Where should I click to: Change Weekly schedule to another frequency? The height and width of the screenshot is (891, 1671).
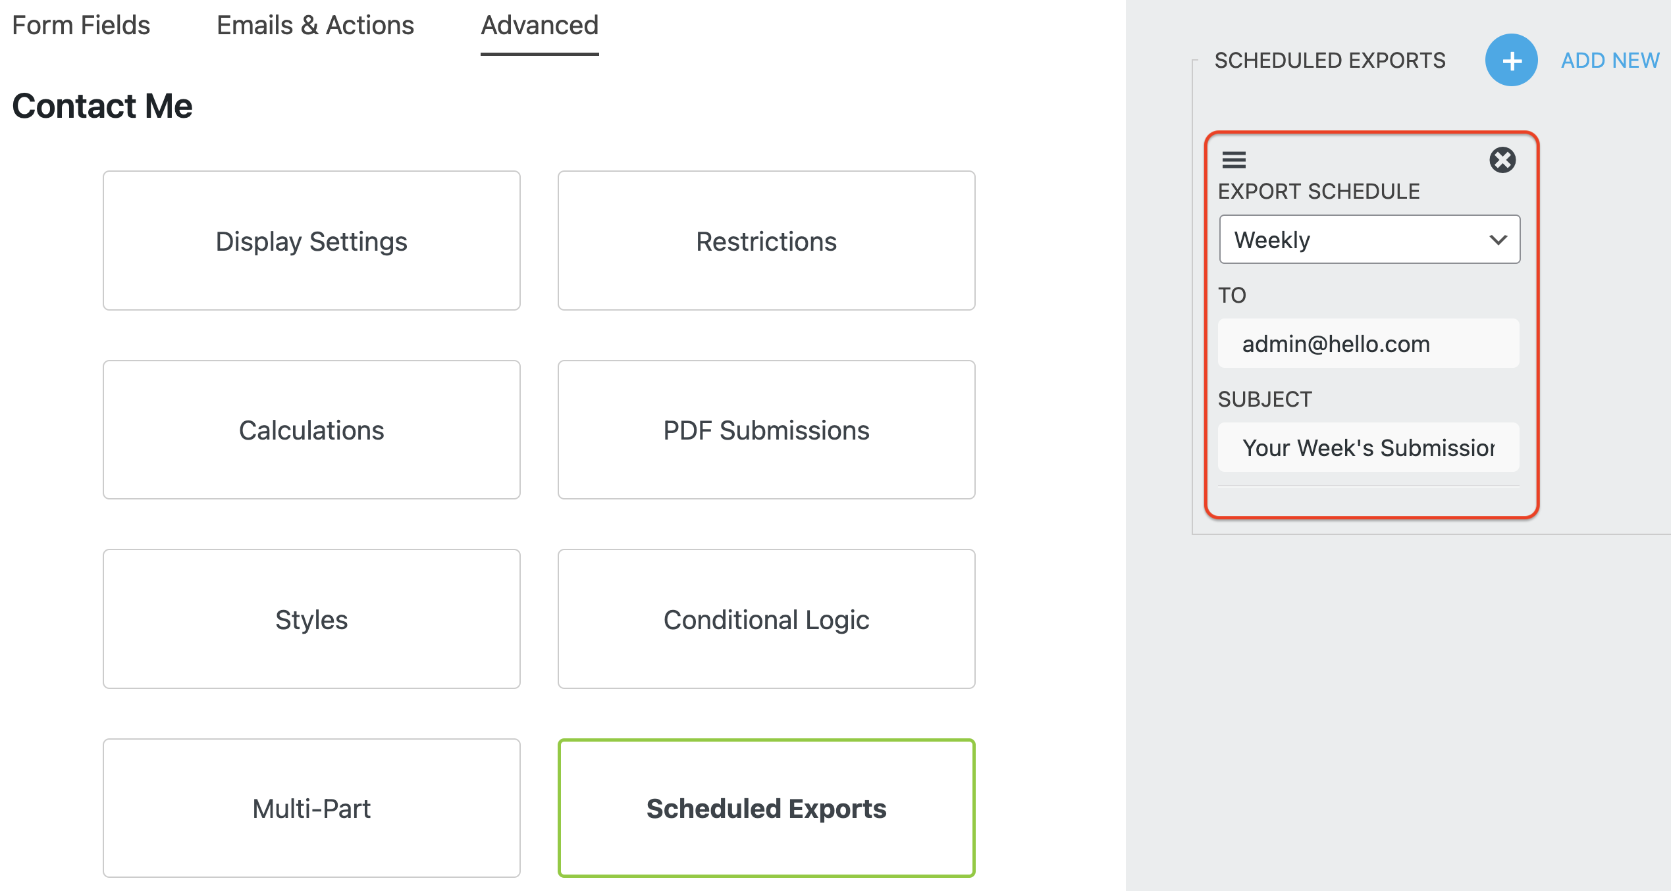point(1368,239)
